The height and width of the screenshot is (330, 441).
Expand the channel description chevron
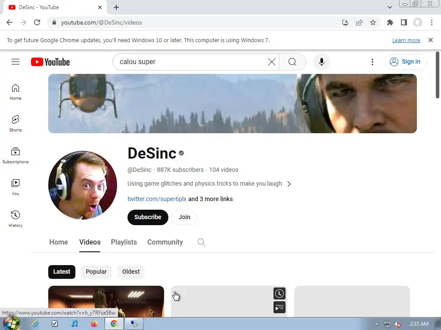tap(289, 184)
